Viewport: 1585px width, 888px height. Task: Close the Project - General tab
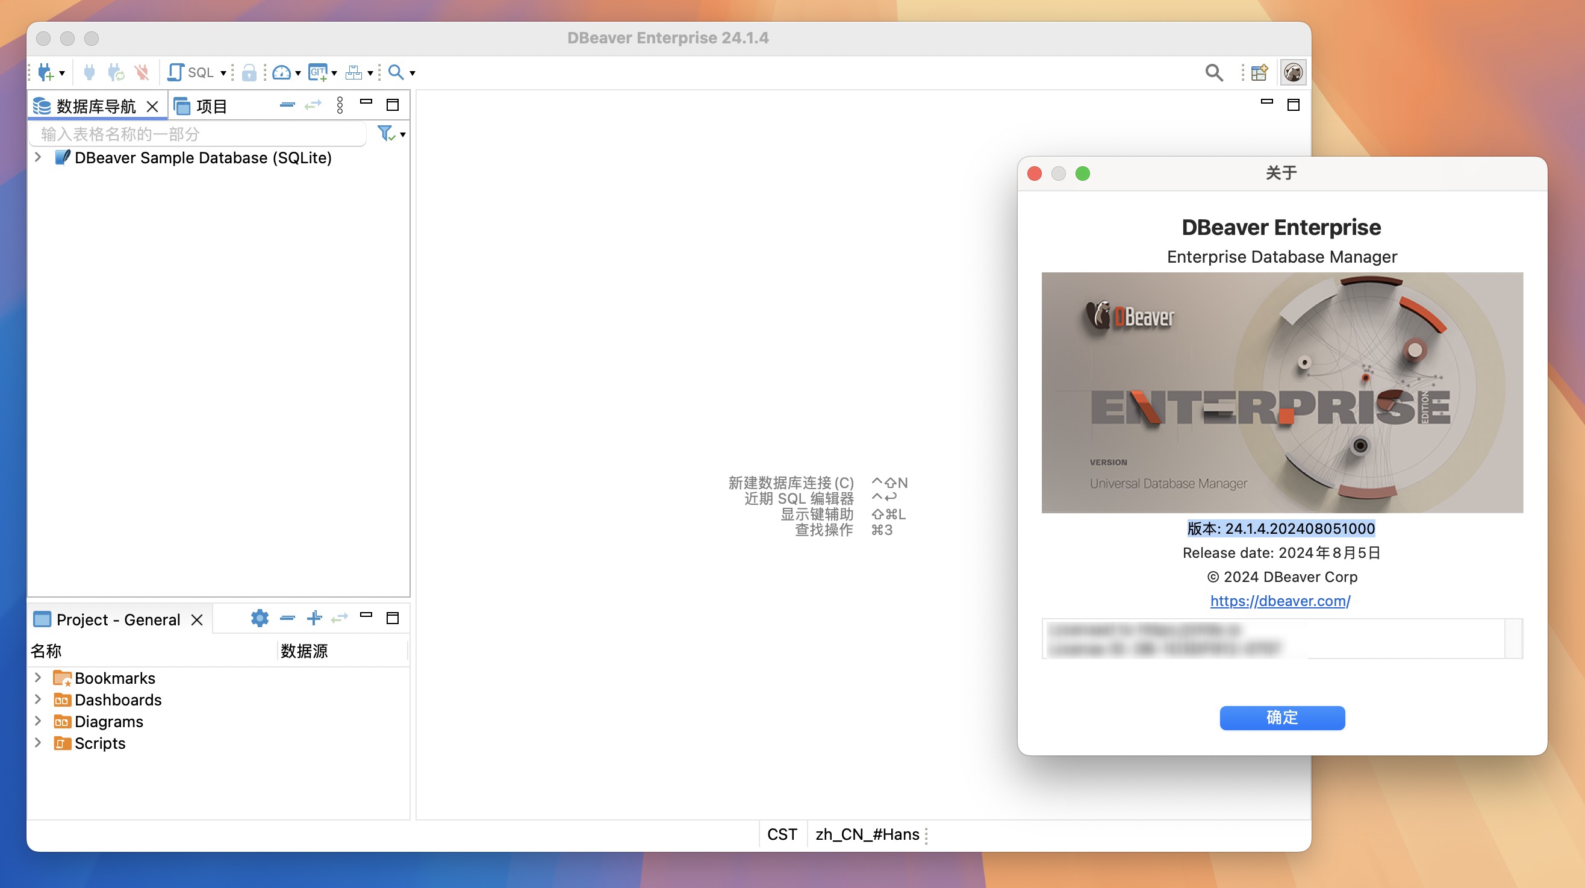pos(197,620)
